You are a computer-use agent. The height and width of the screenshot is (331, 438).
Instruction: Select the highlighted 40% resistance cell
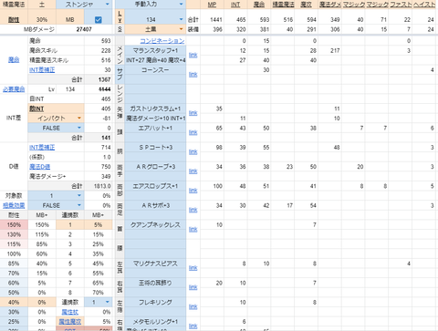click(14, 302)
